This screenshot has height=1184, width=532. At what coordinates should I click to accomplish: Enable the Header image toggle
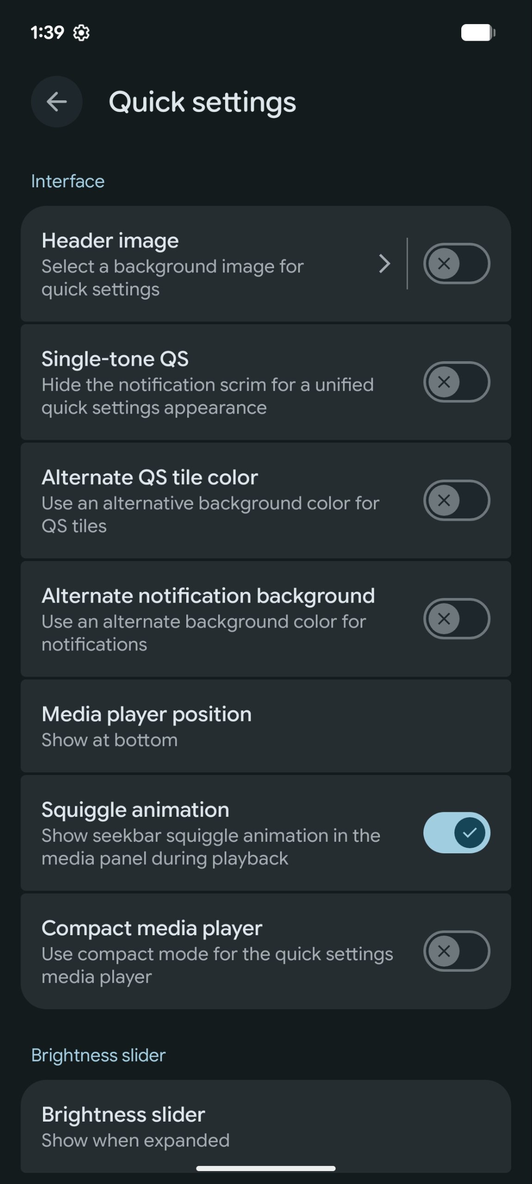click(x=457, y=264)
